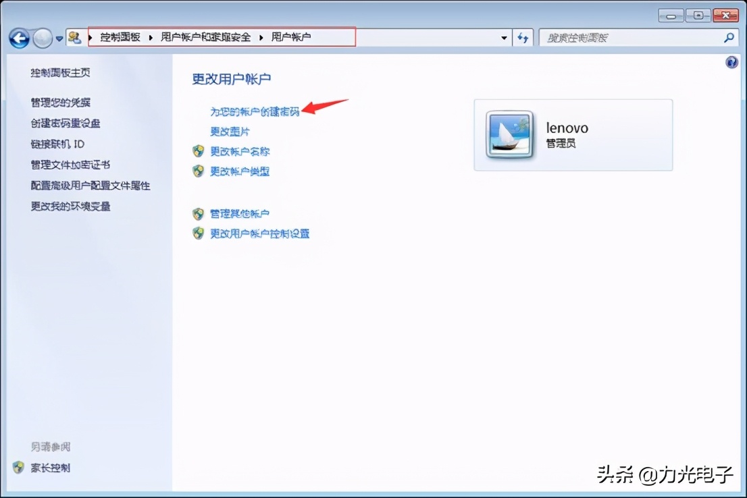747x498 pixels.
Task: Open the 控制面板 breadcrumb dropdown chevron
Action: 150,37
